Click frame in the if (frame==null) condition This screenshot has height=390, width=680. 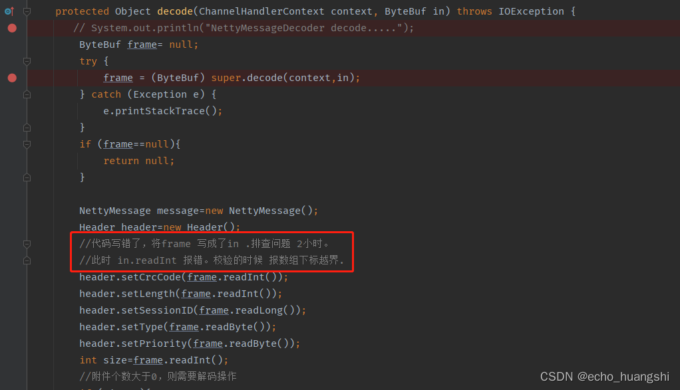coord(118,144)
